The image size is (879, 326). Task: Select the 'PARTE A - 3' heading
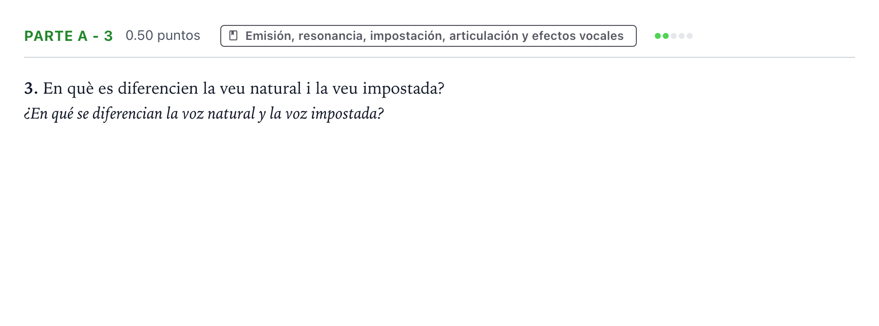click(69, 36)
